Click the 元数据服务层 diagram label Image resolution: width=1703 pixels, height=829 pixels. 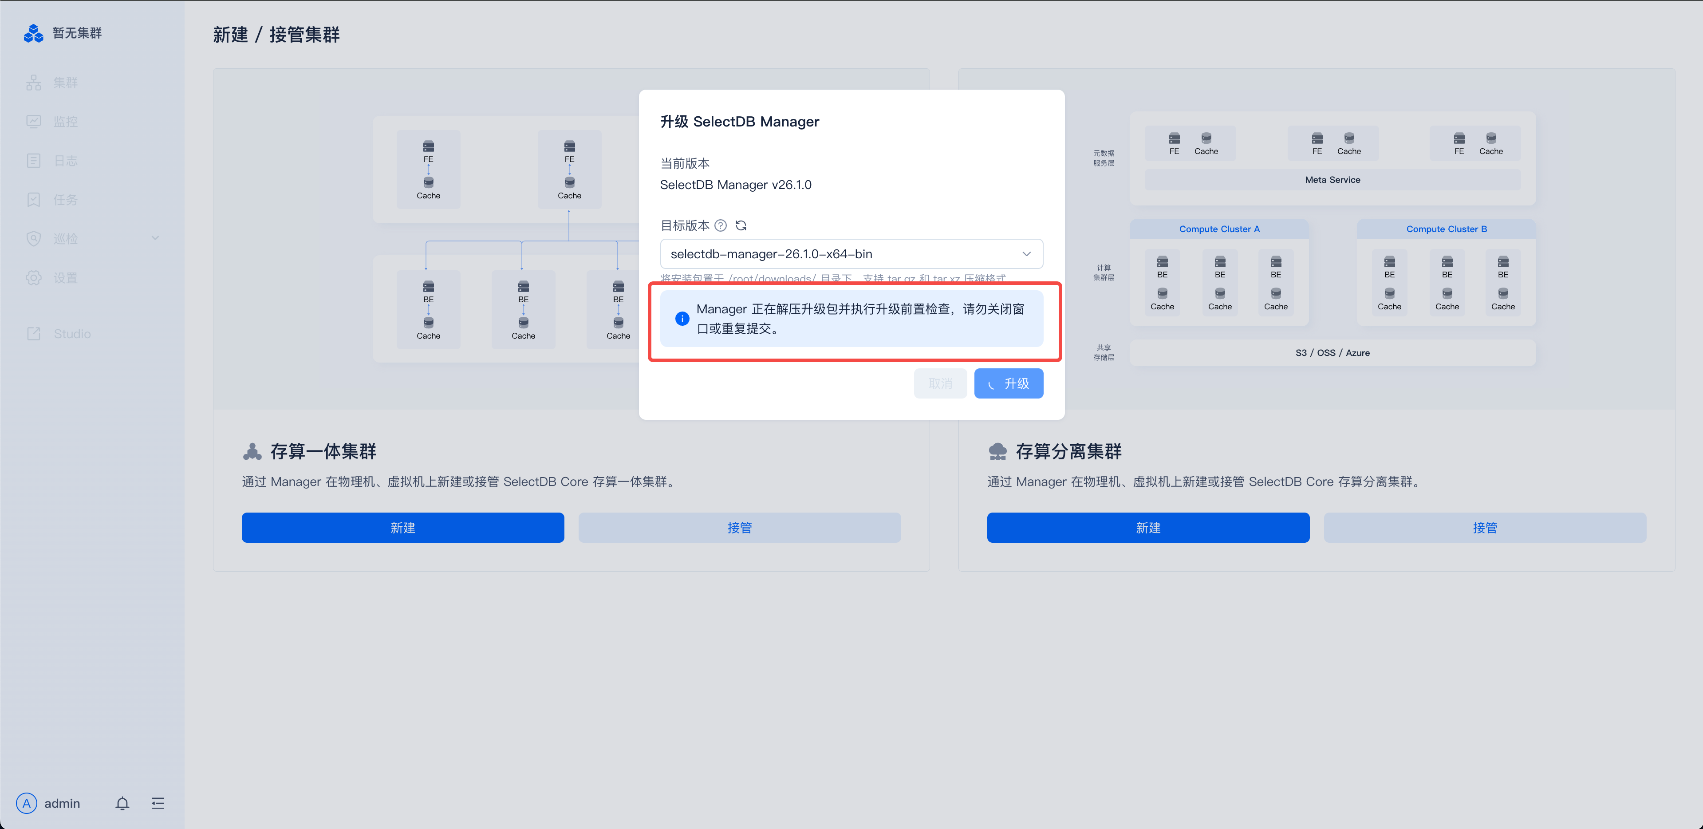pyautogui.click(x=1104, y=158)
